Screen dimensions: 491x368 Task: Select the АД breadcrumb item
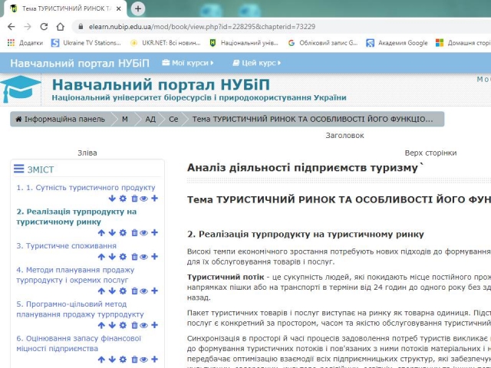click(x=150, y=120)
